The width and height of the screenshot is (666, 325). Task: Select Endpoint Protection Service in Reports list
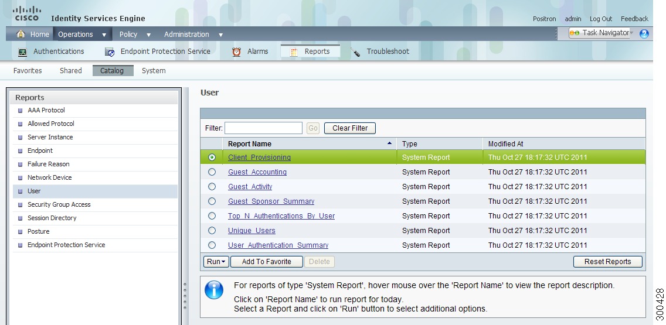(x=95, y=245)
